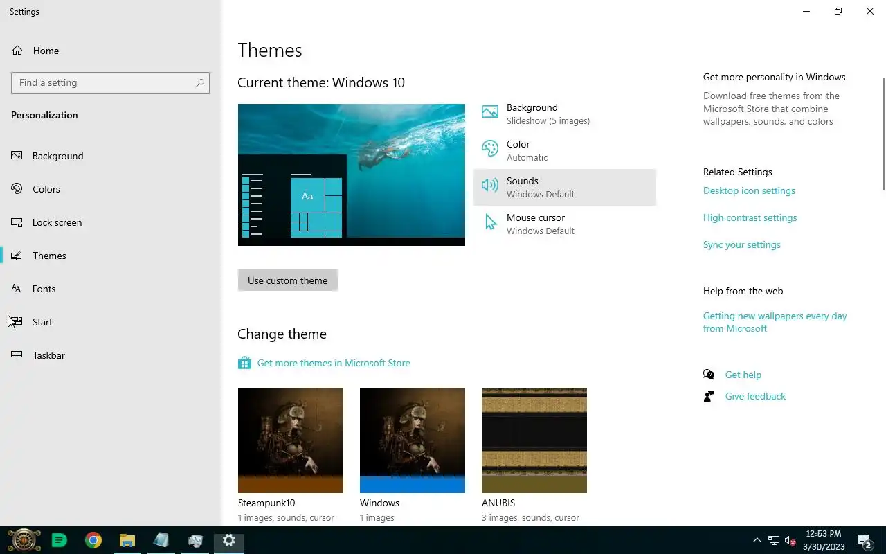Image resolution: width=886 pixels, height=554 pixels.
Task: Select the Start icon in sidebar
Action: [x=17, y=322]
